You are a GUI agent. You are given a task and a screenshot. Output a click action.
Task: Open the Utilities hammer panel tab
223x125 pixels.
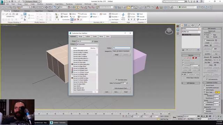pos(199,25)
